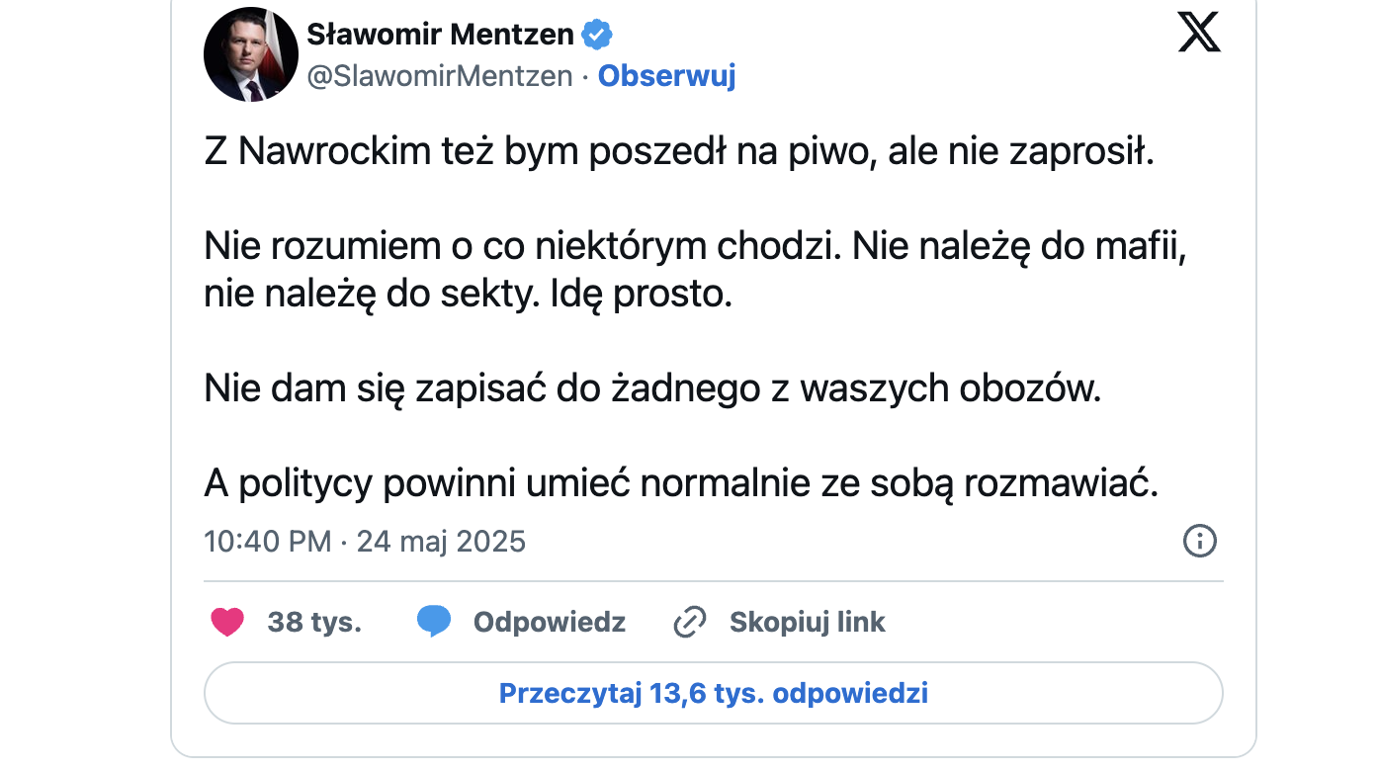The image size is (1378, 771).
Task: Click the line starting "Nie dam się zapisać"
Action: pyautogui.click(x=651, y=388)
